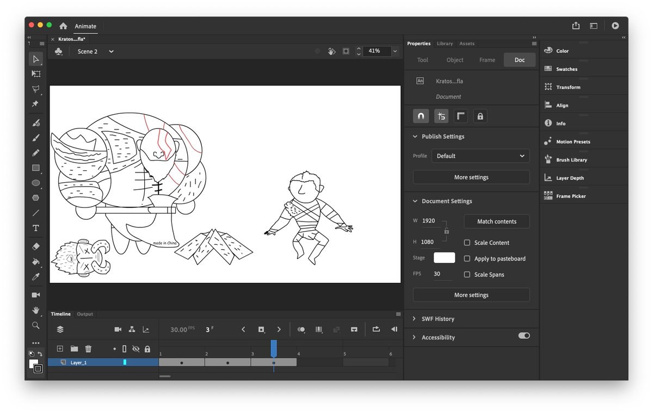Enable the Scale Spans checkbox
Screen dimensions: 653x413
467,274
